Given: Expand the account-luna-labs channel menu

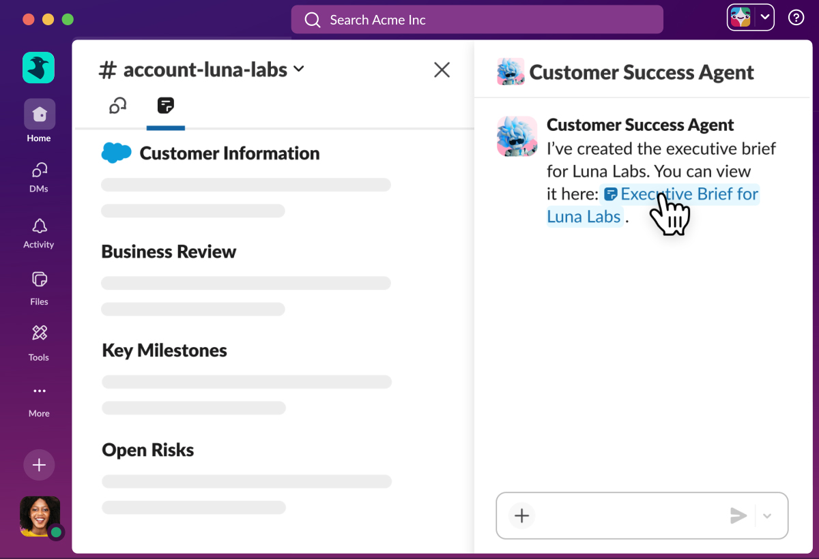Looking at the screenshot, I should 299,69.
